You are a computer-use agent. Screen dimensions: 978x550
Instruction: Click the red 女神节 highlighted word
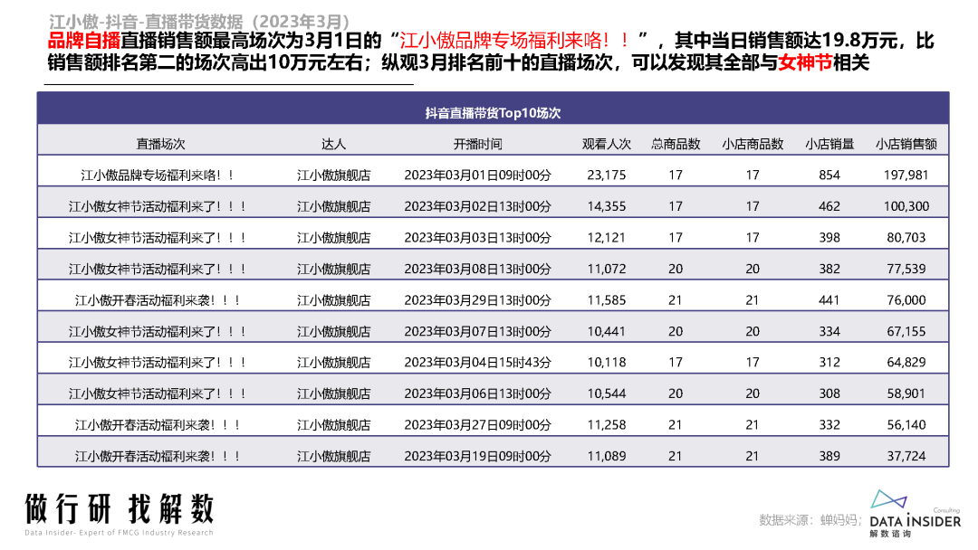(805, 62)
